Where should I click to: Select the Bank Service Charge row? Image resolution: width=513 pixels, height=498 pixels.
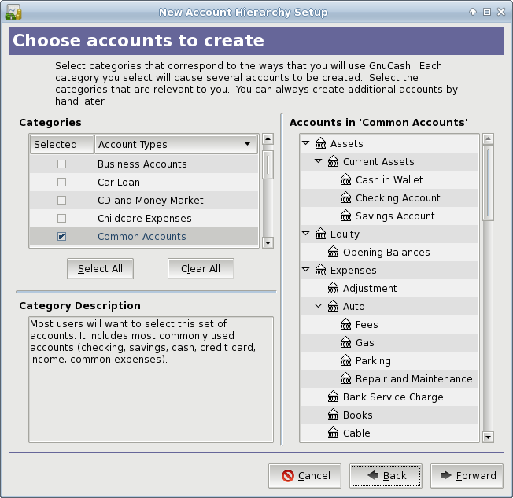pyautogui.click(x=389, y=397)
